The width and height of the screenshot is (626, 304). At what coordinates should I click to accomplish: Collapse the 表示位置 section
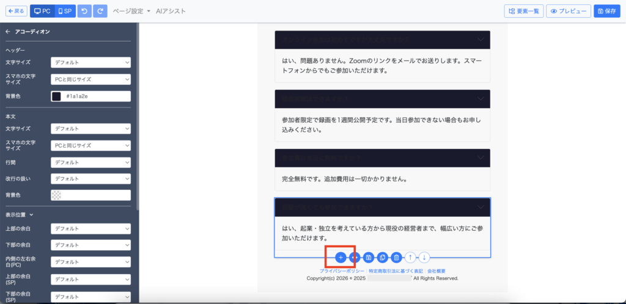(x=19, y=214)
